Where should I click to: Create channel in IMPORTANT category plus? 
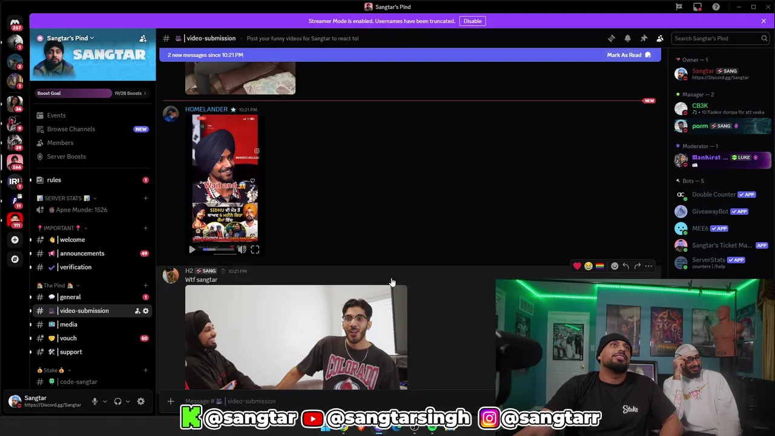point(145,228)
